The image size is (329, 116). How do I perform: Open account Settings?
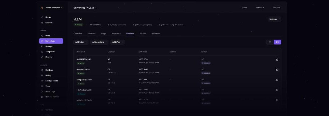pos(51,70)
